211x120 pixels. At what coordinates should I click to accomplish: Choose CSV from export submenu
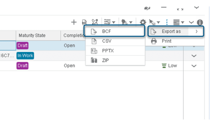pyautogui.click(x=107, y=41)
